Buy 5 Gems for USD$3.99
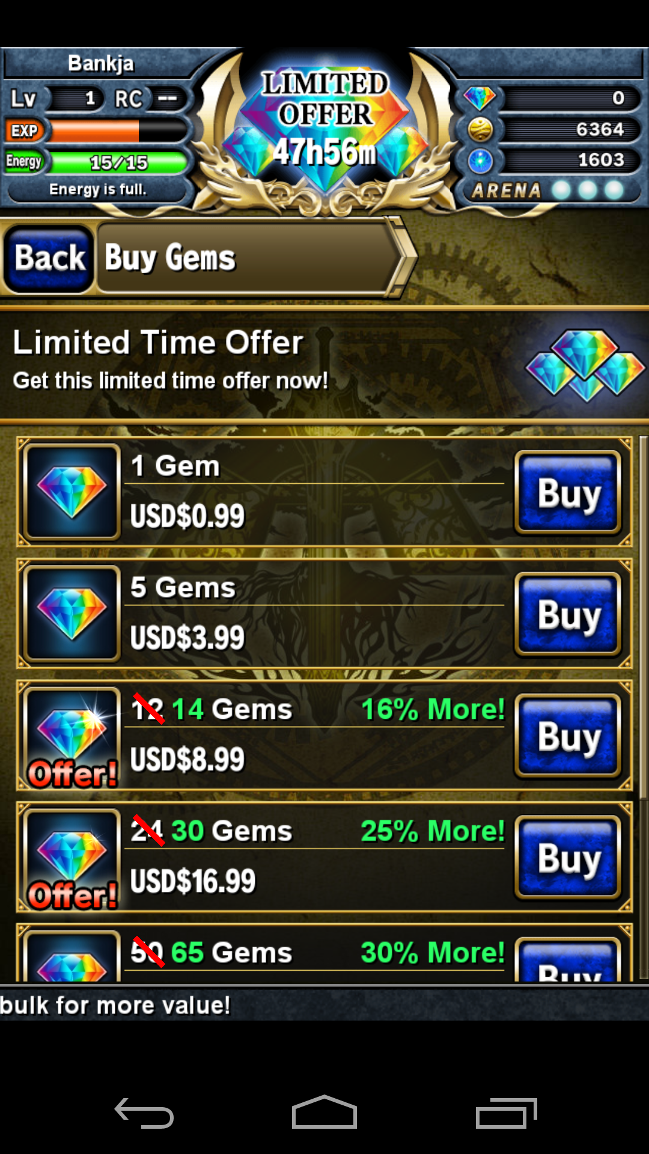 point(568,614)
